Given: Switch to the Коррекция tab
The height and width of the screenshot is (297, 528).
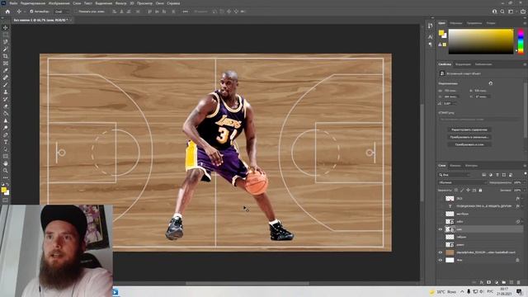Looking at the screenshot, I should point(463,64).
